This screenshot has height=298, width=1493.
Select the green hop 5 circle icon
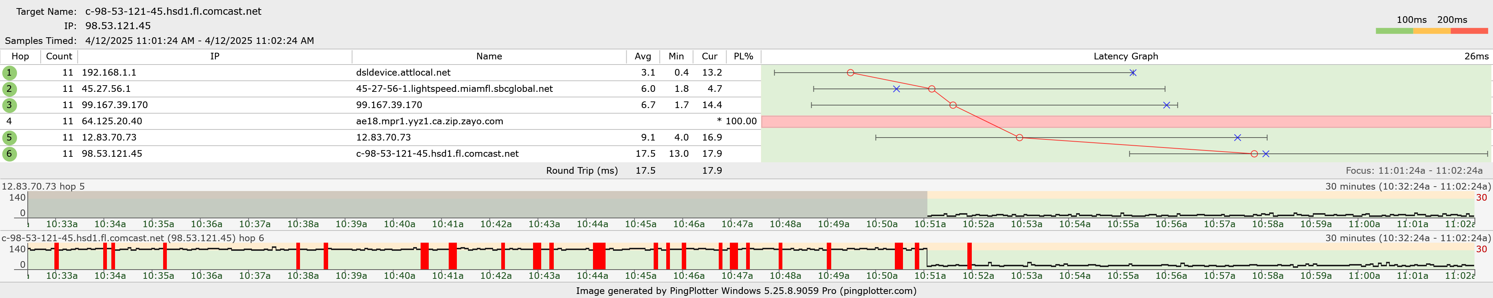coord(9,138)
